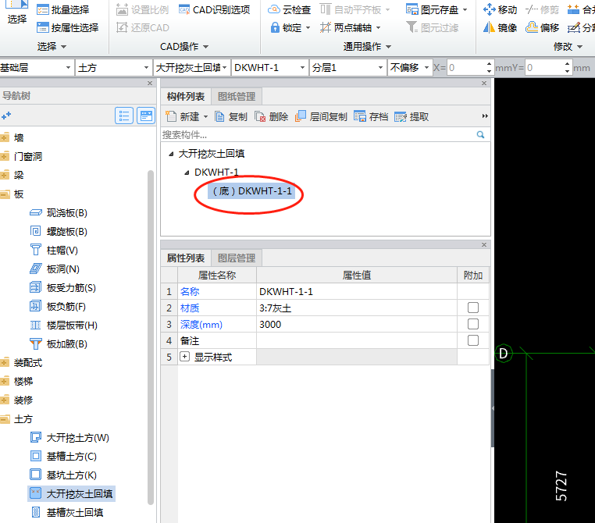Switch navigation tree to list view icon
The height and width of the screenshot is (523, 595).
pos(124,116)
